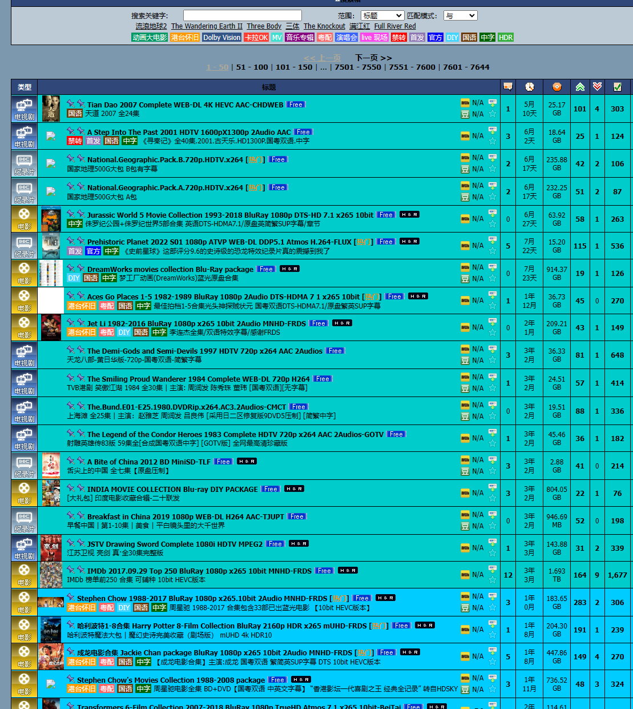Expand the match mode dropdown
Viewport: 633px width, 709px height.
point(460,15)
